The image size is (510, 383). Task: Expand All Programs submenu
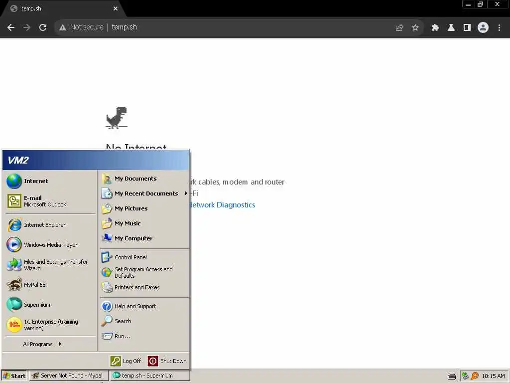(x=42, y=344)
